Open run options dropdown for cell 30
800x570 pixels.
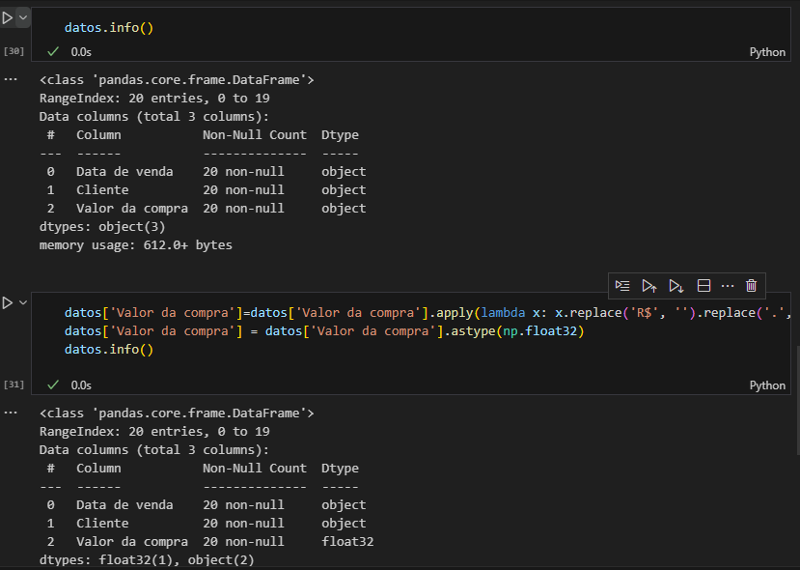23,18
